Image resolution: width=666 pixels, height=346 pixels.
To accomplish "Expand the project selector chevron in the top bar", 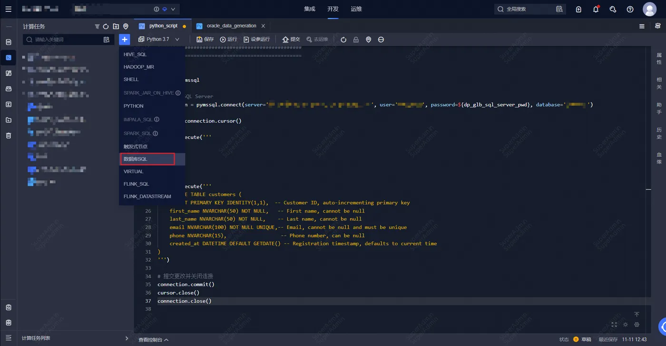I will click(x=173, y=9).
